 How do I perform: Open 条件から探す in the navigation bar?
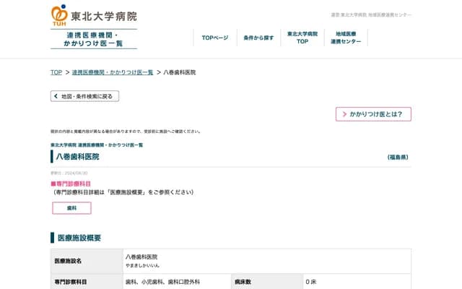(x=258, y=38)
